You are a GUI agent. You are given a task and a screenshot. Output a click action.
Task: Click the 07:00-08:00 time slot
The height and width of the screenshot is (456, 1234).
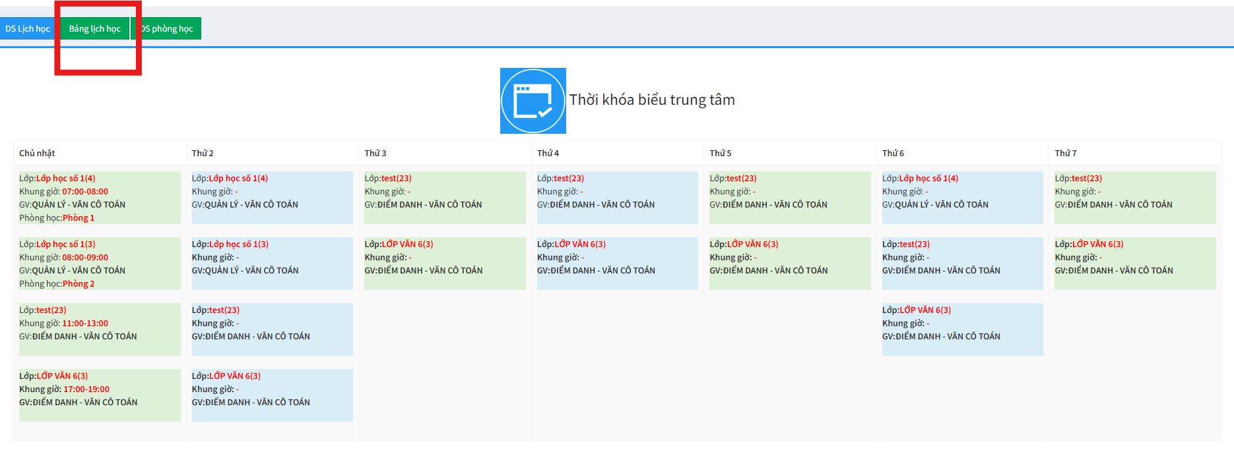(x=85, y=192)
